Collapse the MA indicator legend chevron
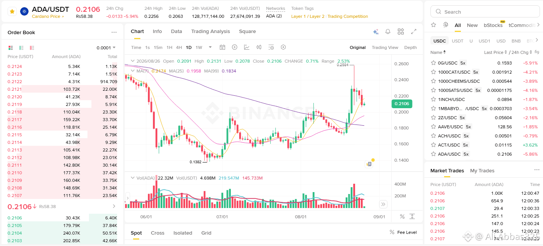Screen dimensions: 543x246 point(132,71)
